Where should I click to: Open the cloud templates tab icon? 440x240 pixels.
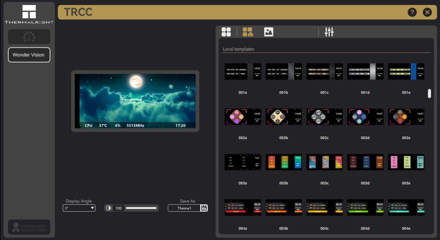(247, 32)
